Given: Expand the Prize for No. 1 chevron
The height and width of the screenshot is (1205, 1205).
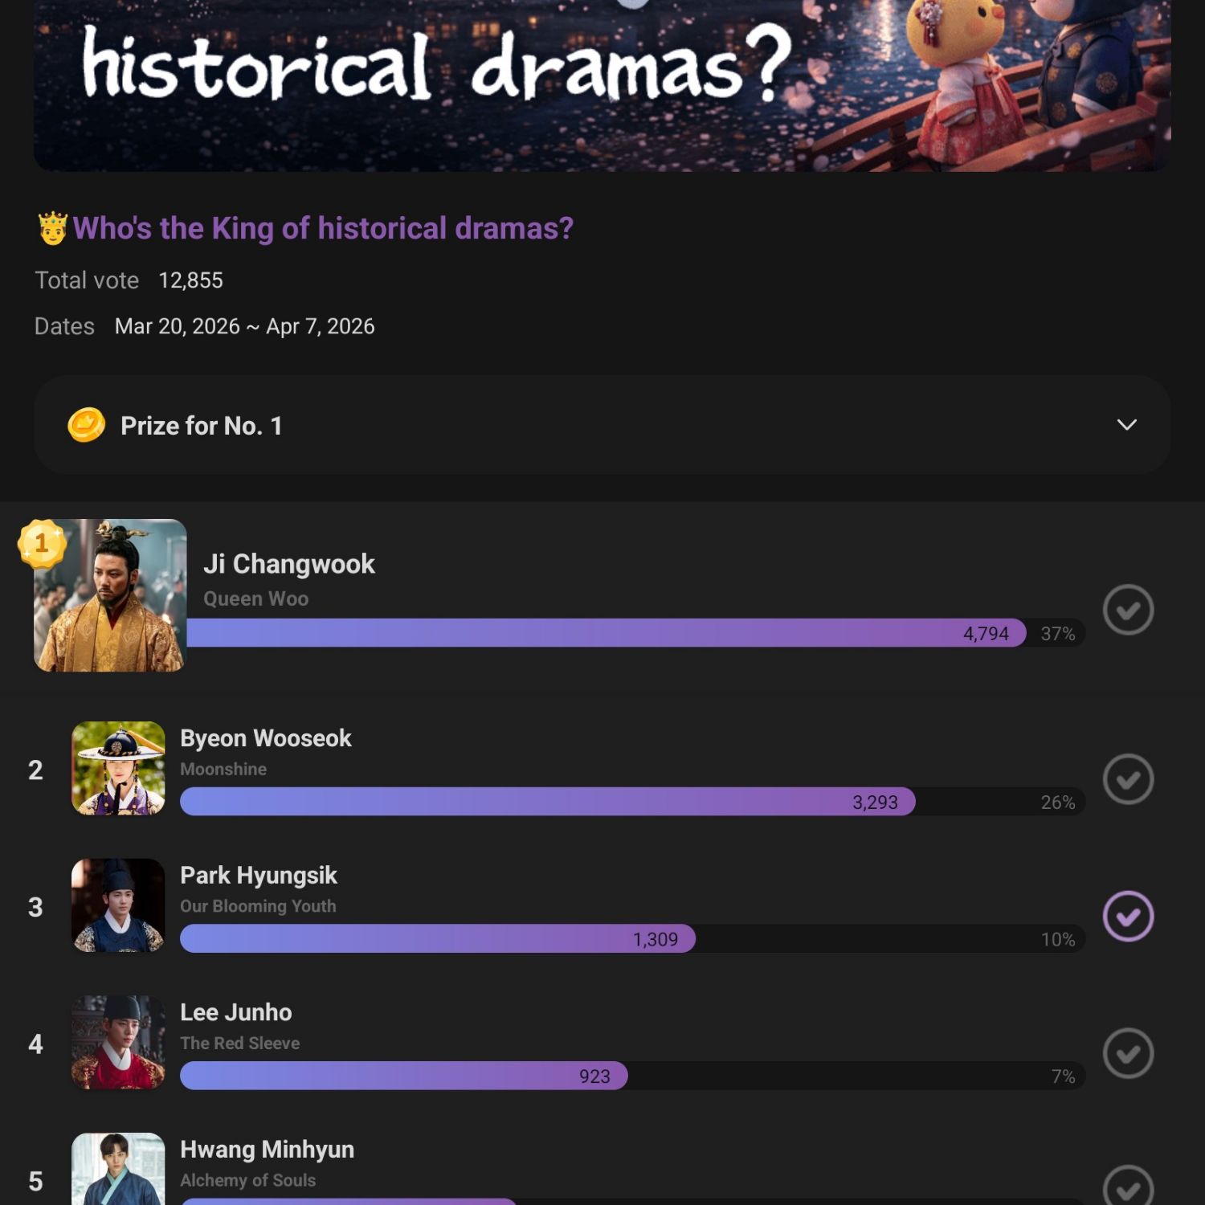Looking at the screenshot, I should [1126, 425].
